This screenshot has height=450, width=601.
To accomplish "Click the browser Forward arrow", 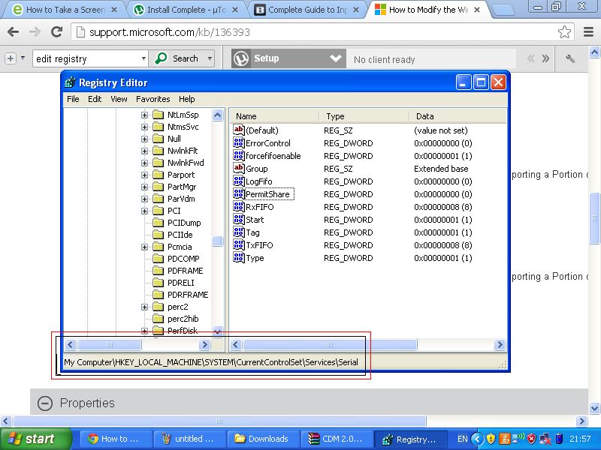I will click(x=35, y=31).
